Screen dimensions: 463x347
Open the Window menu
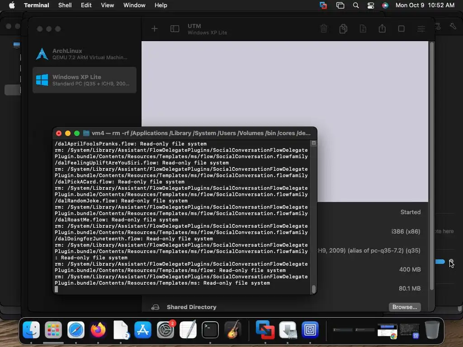coord(134,5)
